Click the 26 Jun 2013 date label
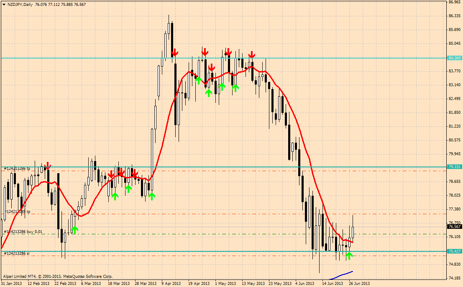 coord(359,284)
